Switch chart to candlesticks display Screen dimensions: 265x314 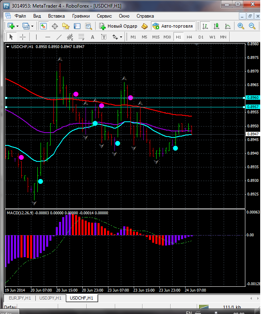click(216, 26)
